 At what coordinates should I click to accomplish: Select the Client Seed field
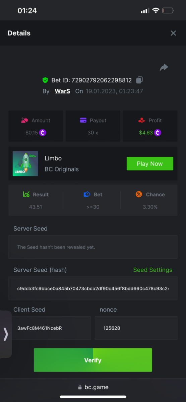50,328
